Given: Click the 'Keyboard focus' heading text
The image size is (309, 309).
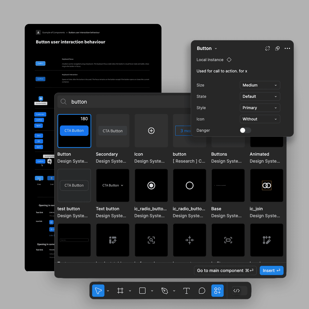Looking at the screenshot, I should coord(68,59).
